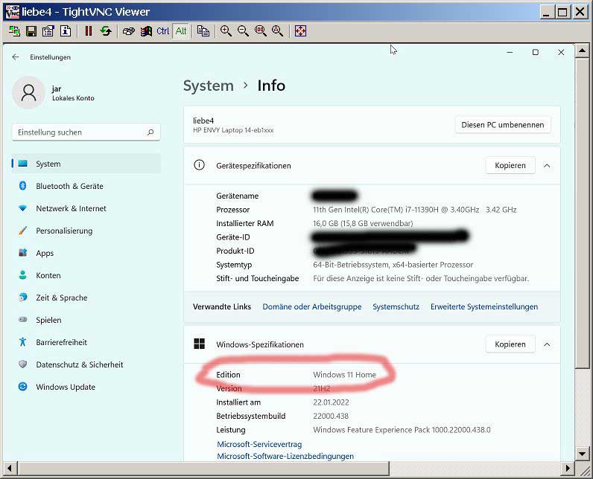Click Windows Feature Experience Pack value
Image resolution: width=593 pixels, height=479 pixels.
pos(402,430)
